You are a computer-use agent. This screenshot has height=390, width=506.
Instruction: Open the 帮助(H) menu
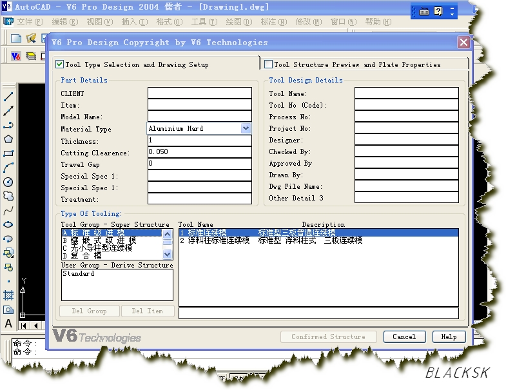point(378,22)
